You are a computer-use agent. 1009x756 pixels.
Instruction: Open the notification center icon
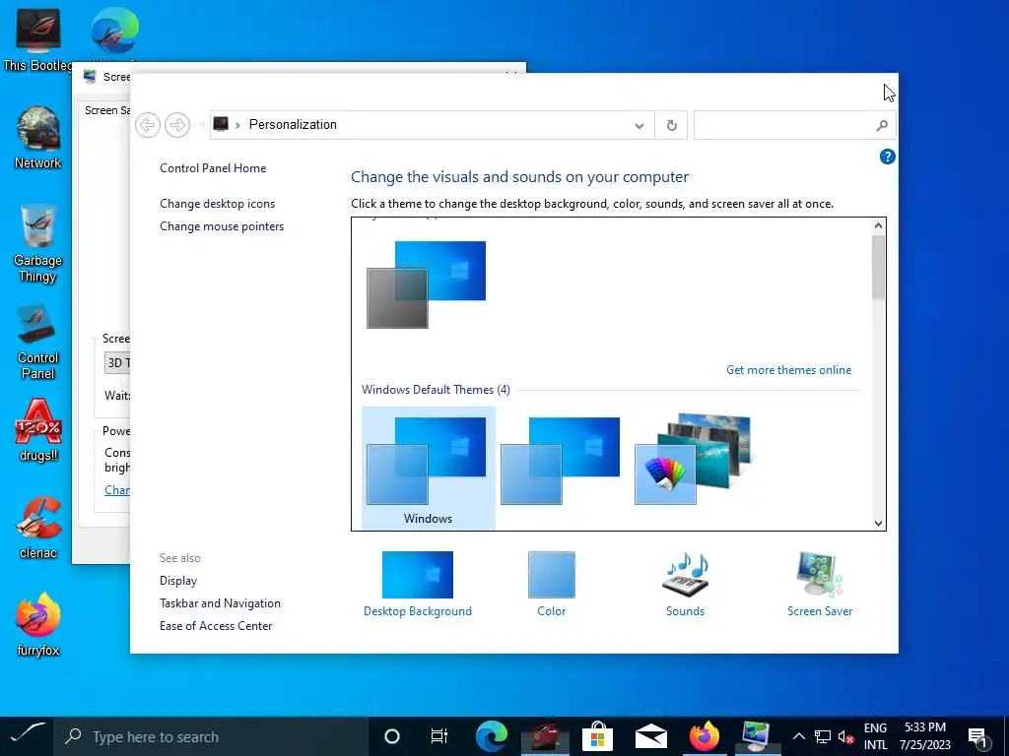click(978, 736)
